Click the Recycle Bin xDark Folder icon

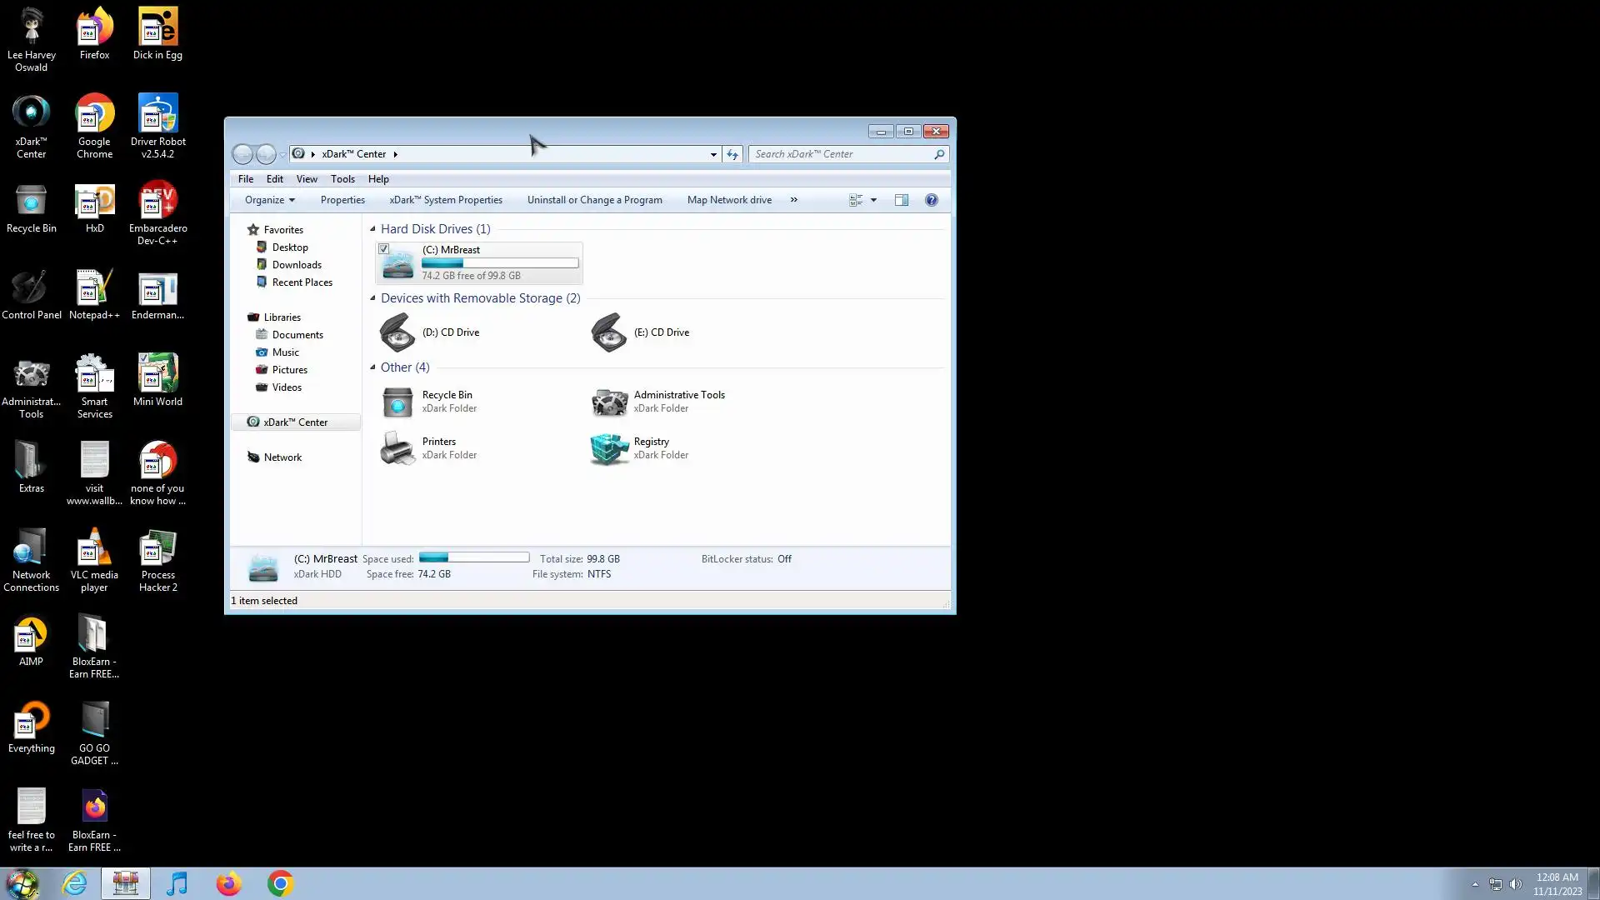397,402
